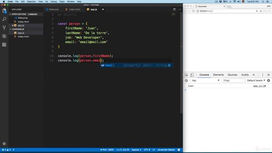This screenshot has width=272, height=153.
Task: Show errors and warnings in status bar
Action: [x=6, y=150]
